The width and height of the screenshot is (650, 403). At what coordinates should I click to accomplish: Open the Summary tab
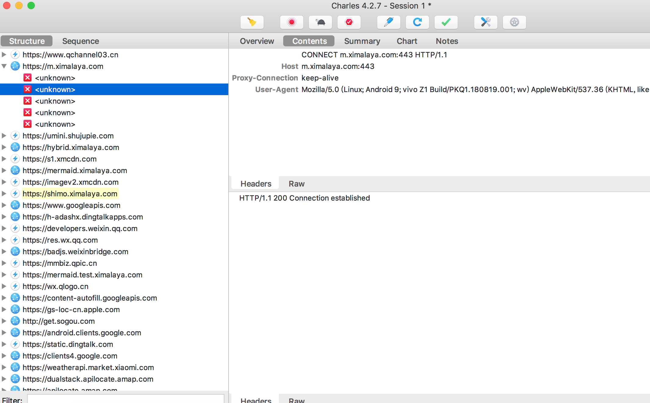click(x=362, y=41)
